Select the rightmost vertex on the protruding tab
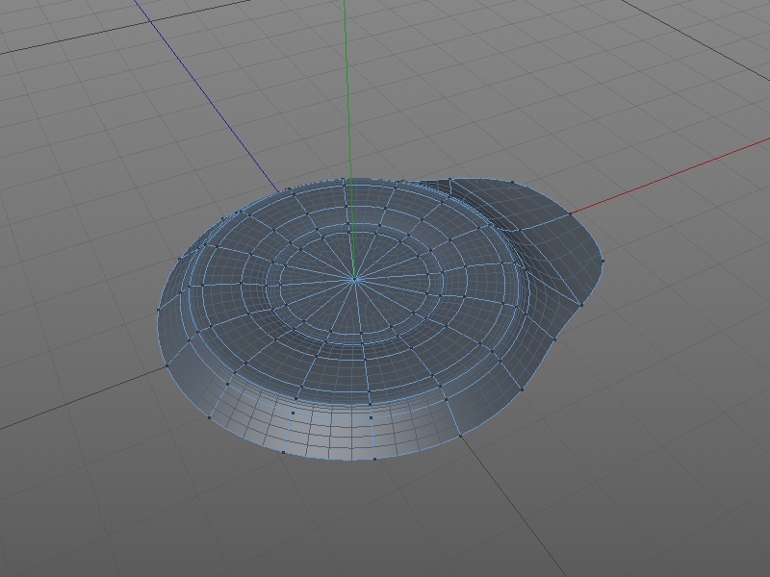The height and width of the screenshot is (577, 770). [603, 260]
